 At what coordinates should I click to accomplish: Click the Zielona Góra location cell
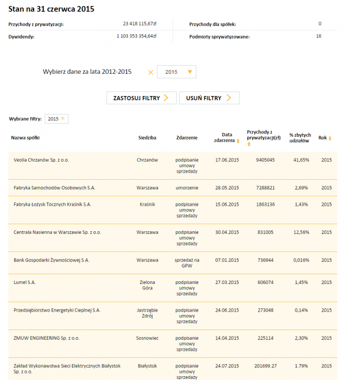pos(147,285)
